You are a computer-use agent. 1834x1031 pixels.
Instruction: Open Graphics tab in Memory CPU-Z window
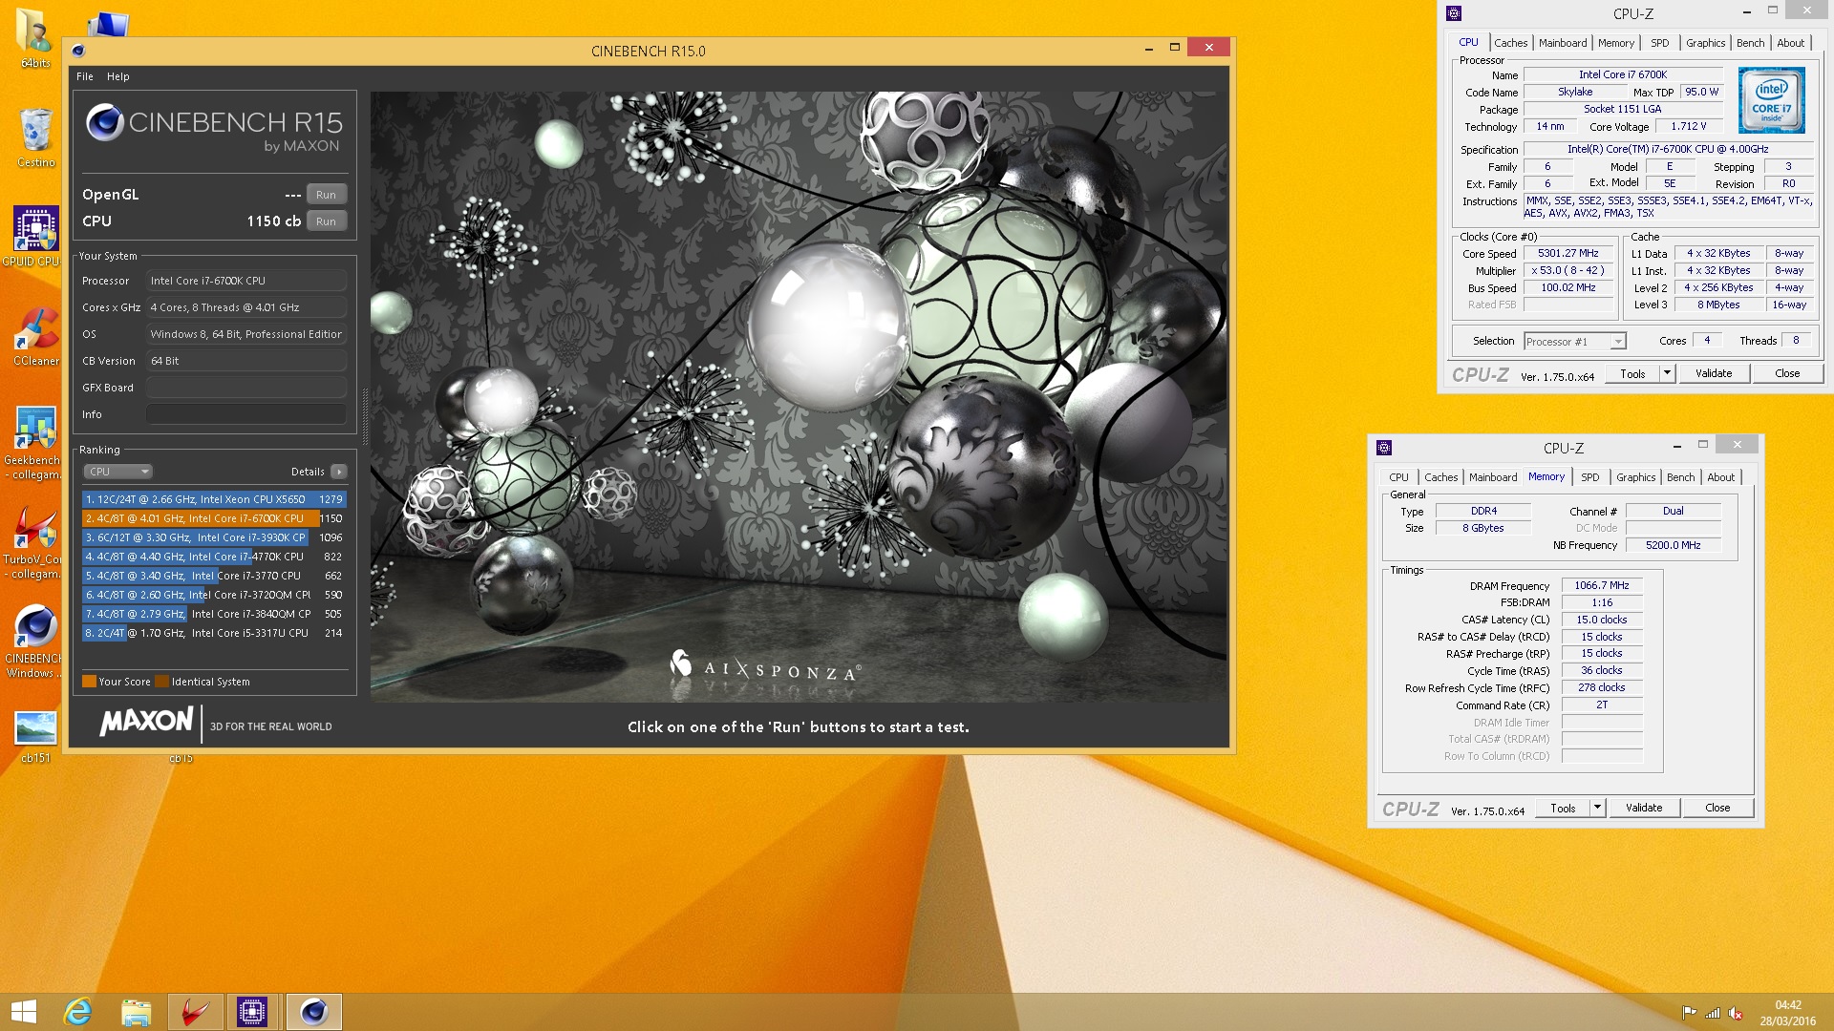point(1635,477)
